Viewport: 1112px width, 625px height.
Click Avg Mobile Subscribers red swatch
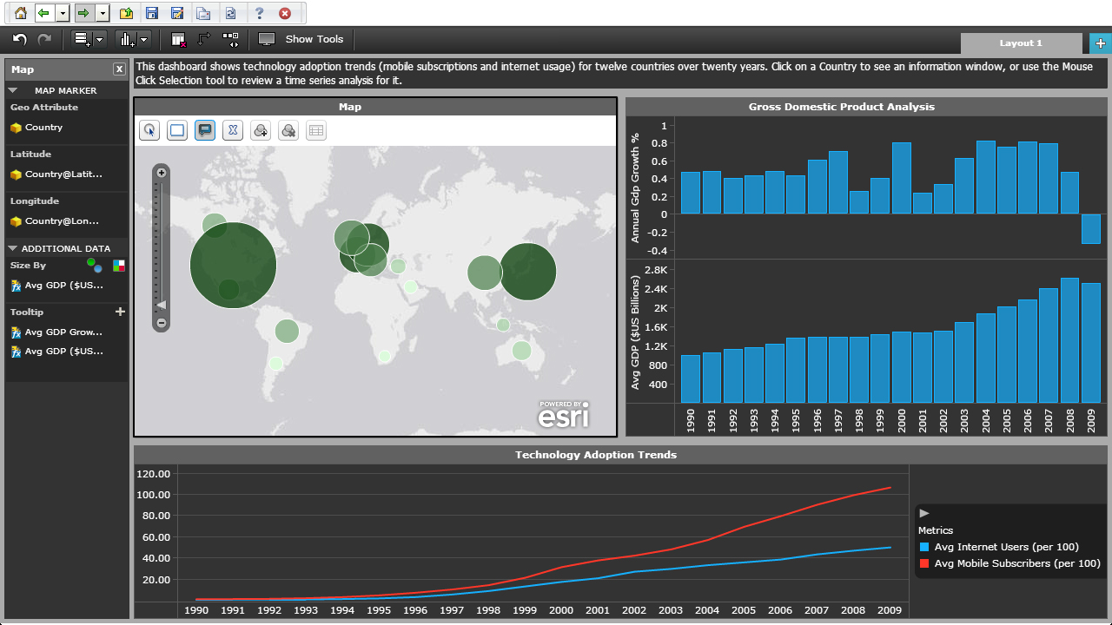(924, 563)
